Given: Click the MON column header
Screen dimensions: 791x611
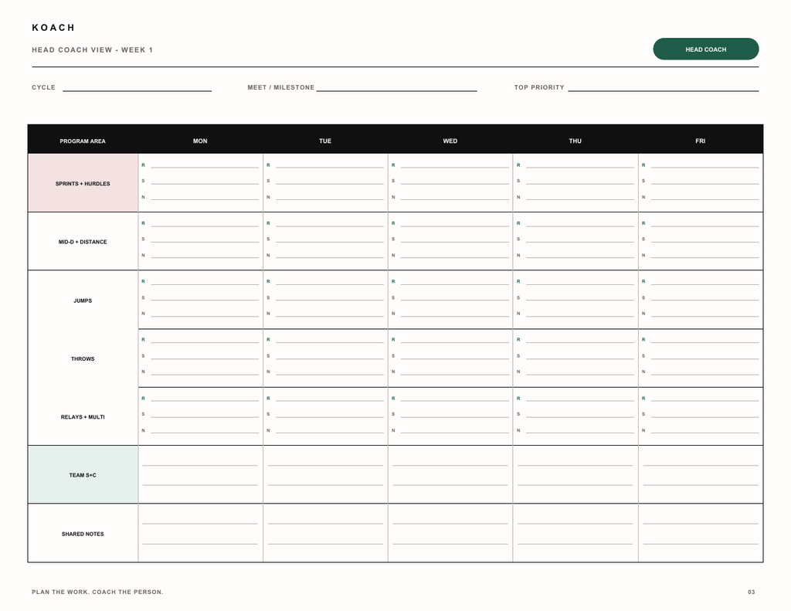Looking at the screenshot, I should click(x=200, y=141).
